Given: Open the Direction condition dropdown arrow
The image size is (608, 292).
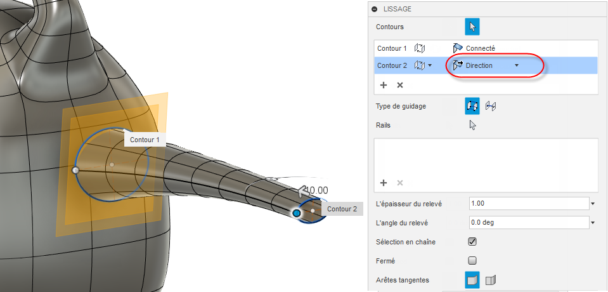Looking at the screenshot, I should (517, 65).
